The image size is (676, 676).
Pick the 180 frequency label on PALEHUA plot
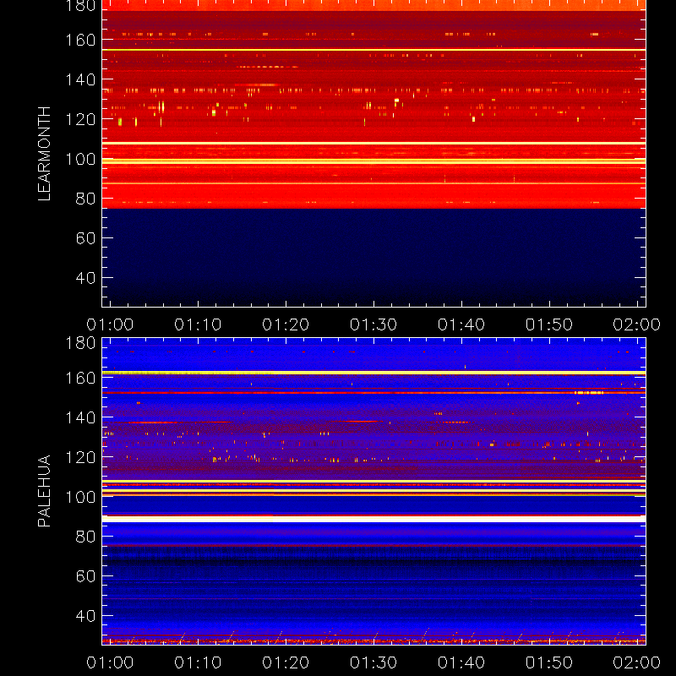[80, 343]
